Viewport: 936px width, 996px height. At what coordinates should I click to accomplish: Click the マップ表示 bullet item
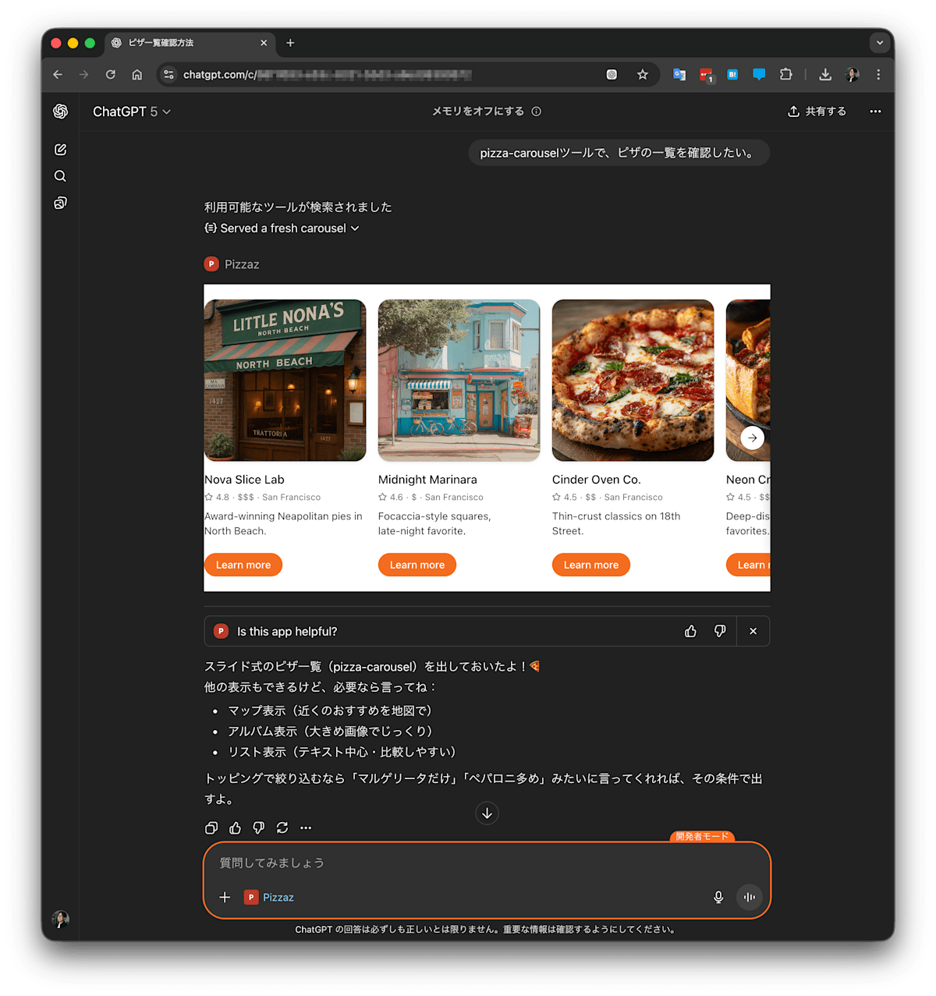[x=329, y=711]
